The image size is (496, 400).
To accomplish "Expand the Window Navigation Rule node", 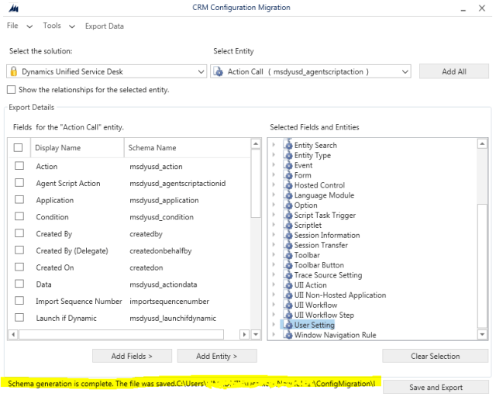I will [274, 335].
